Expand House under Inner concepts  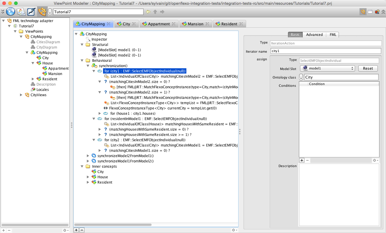point(88,177)
